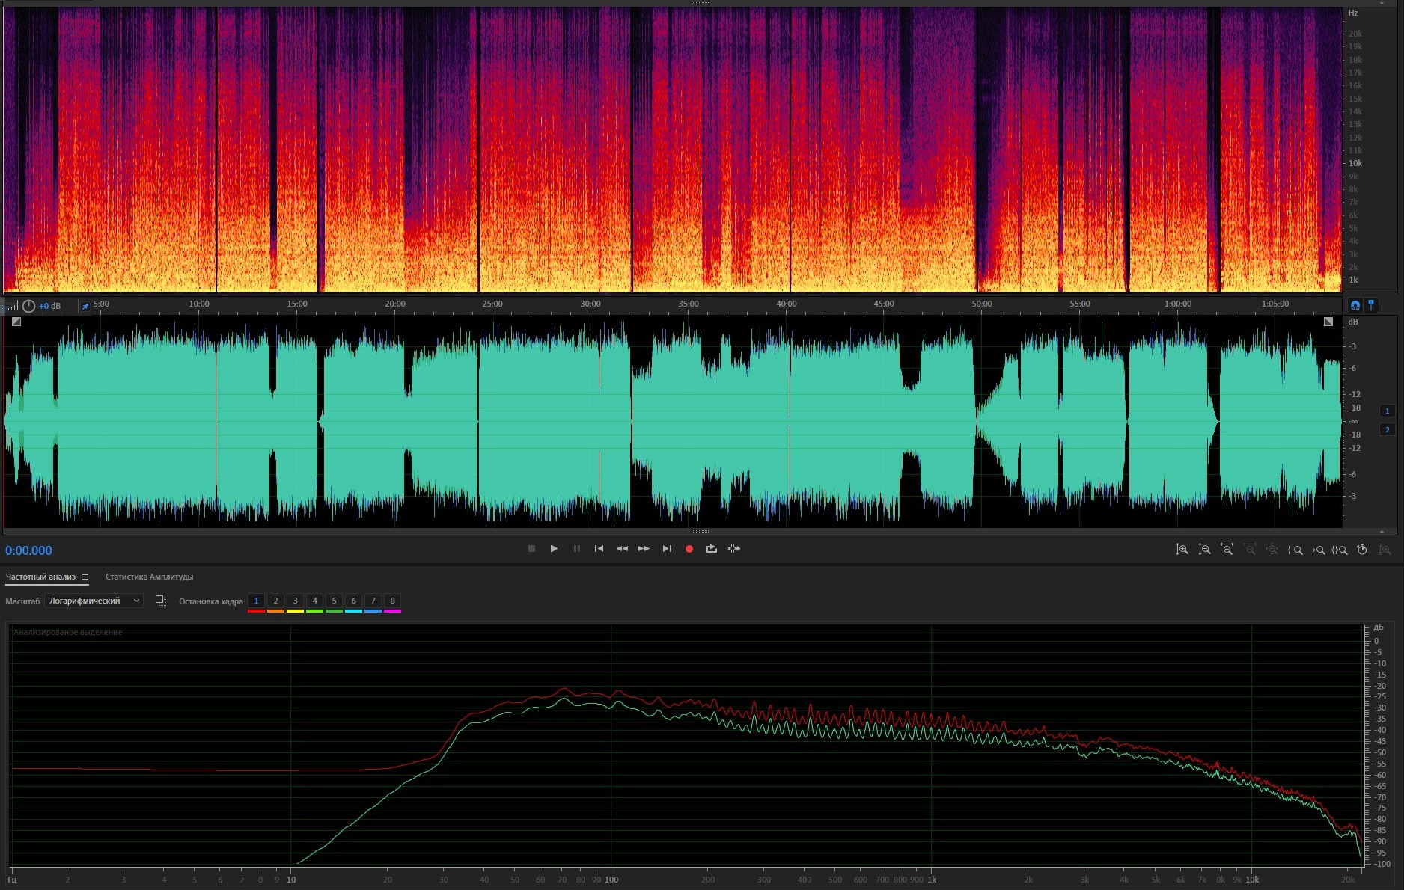The image size is (1404, 890).
Task: Select hold frame 4
Action: point(314,601)
